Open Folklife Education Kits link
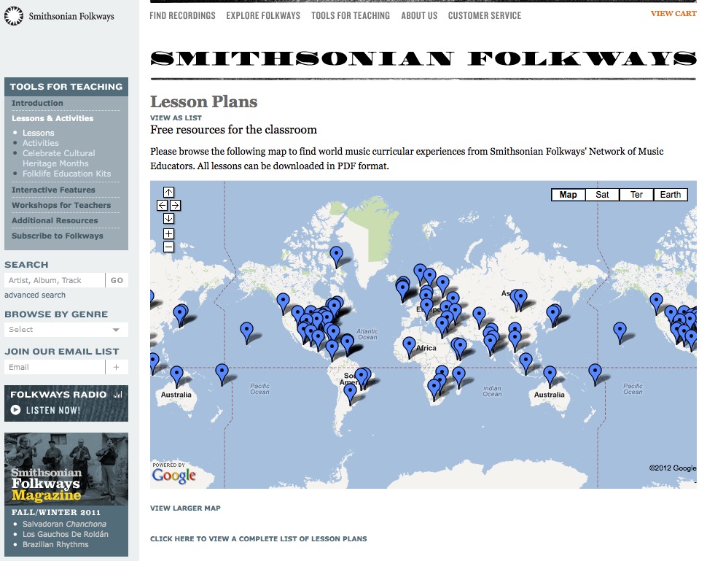 (x=67, y=174)
